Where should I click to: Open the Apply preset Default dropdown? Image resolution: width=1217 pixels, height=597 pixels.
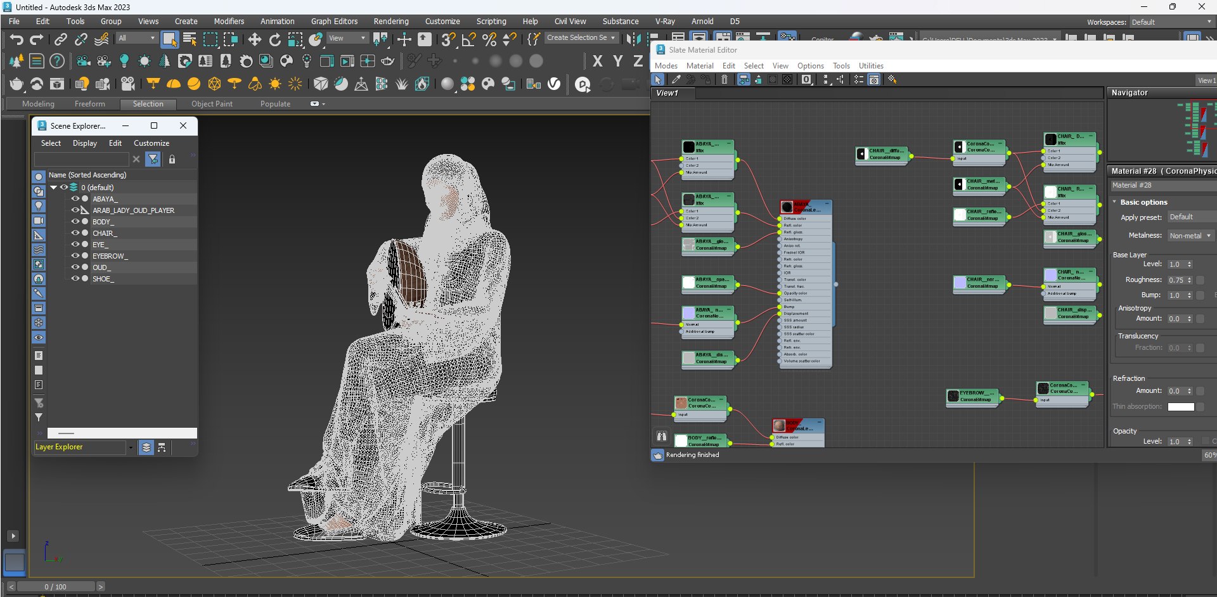pos(1192,217)
